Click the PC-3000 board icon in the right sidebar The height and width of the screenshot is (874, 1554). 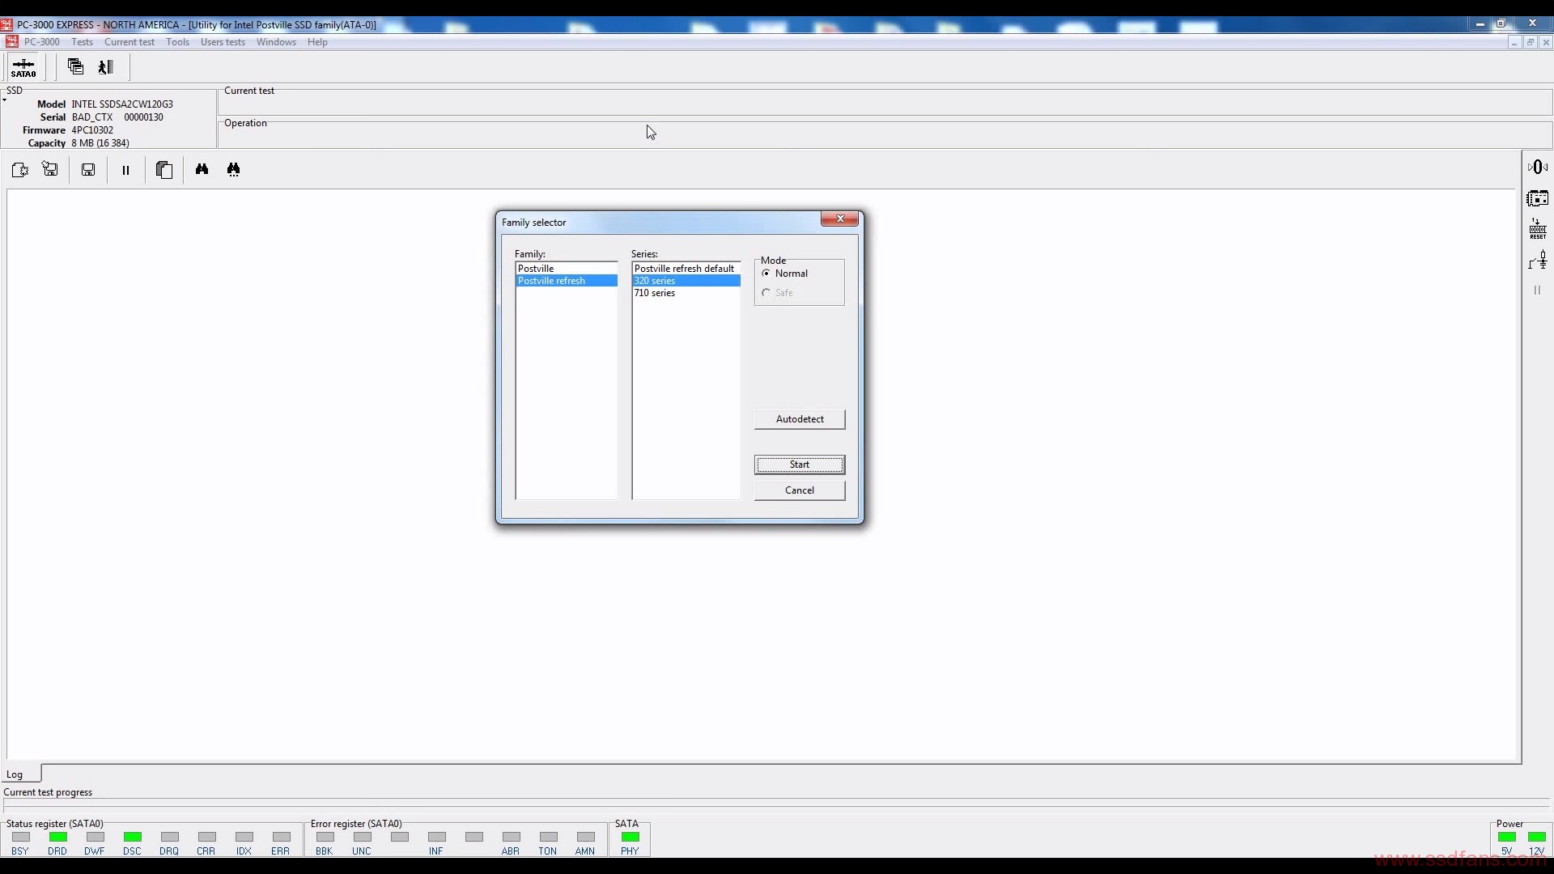pyautogui.click(x=1538, y=198)
